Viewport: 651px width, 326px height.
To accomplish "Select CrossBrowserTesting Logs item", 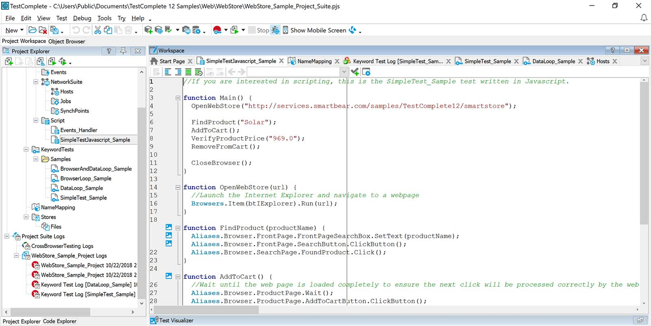I will coord(62,246).
